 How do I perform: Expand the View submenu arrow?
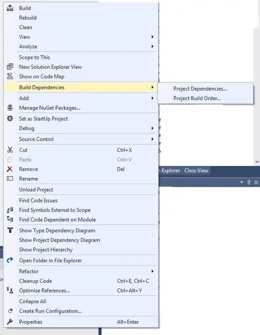pos(153,37)
